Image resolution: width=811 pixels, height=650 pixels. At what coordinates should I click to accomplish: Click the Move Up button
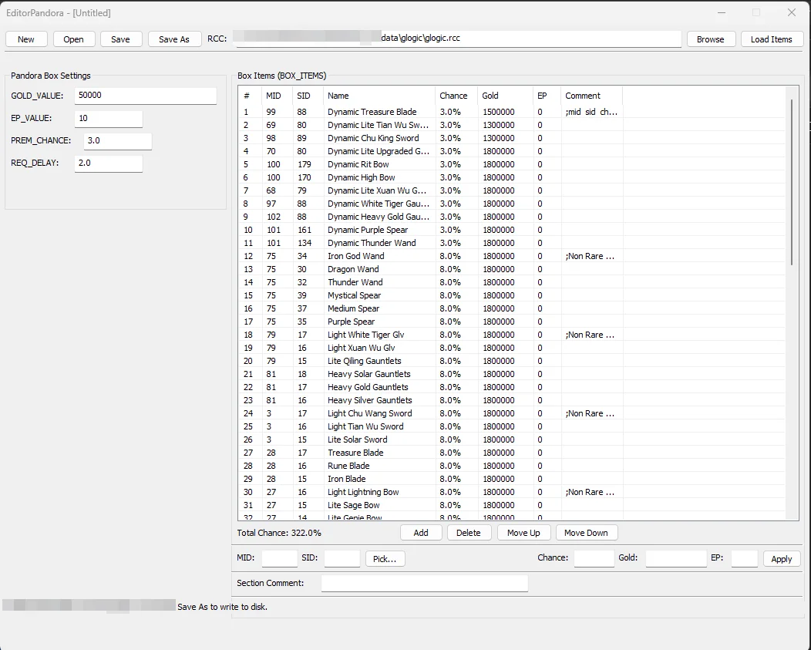click(x=523, y=533)
